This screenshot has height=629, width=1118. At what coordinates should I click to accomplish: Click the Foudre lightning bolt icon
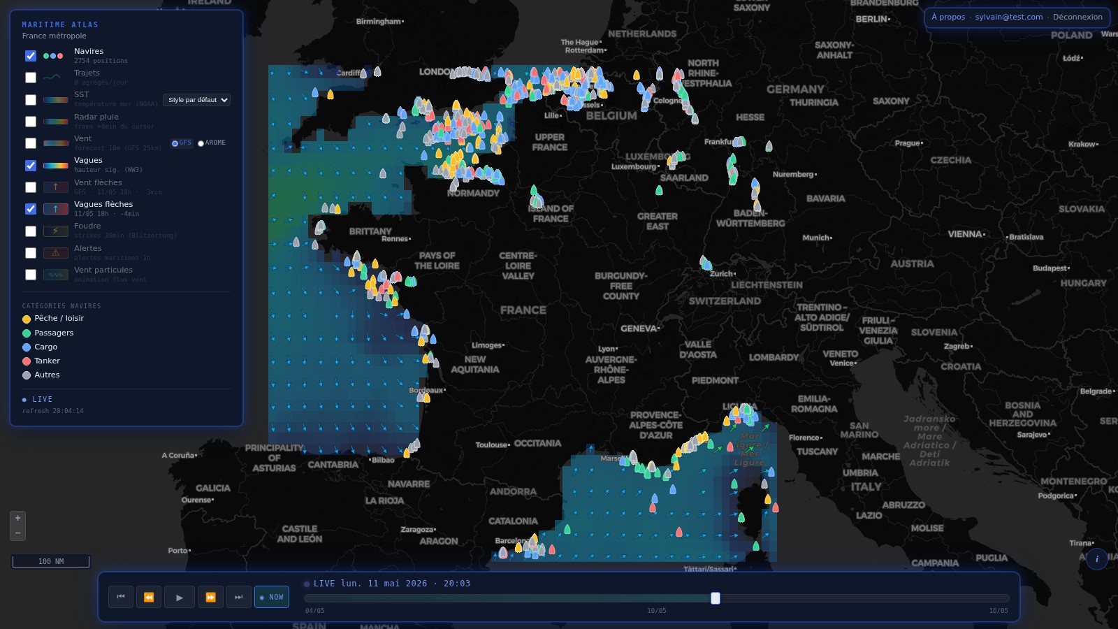56,231
